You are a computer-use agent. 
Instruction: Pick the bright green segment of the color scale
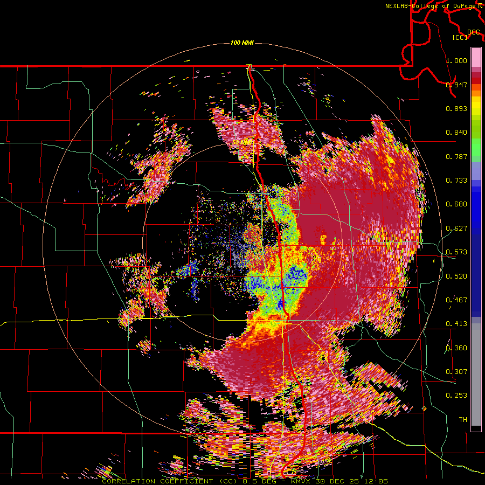tap(476, 147)
